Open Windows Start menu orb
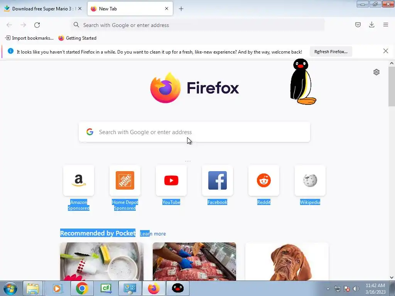The width and height of the screenshot is (395, 296). pos(10,288)
